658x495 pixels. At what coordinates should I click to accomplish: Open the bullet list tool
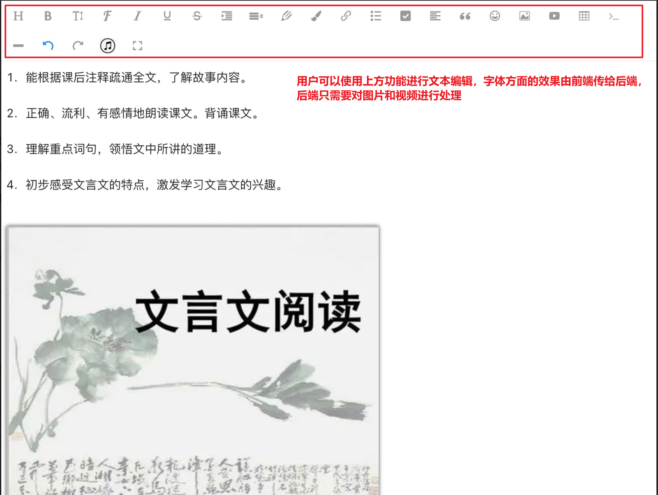(x=375, y=16)
